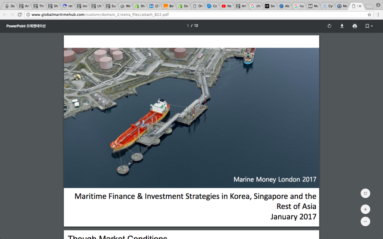383x239 pixels.
Task: Open the bookmark destination dropdown arrow
Action: point(371,26)
